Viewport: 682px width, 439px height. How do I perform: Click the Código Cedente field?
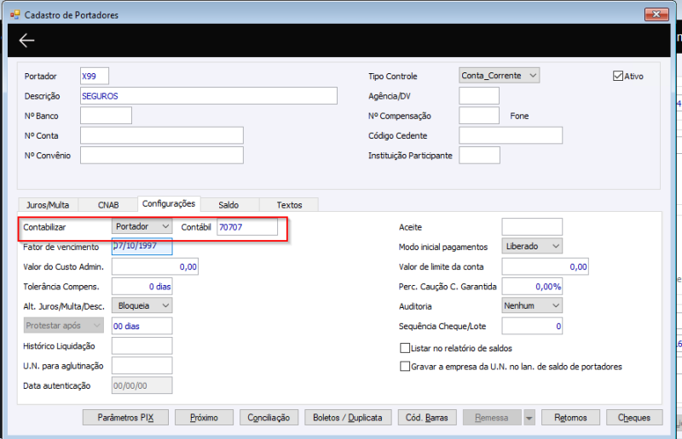[511, 135]
